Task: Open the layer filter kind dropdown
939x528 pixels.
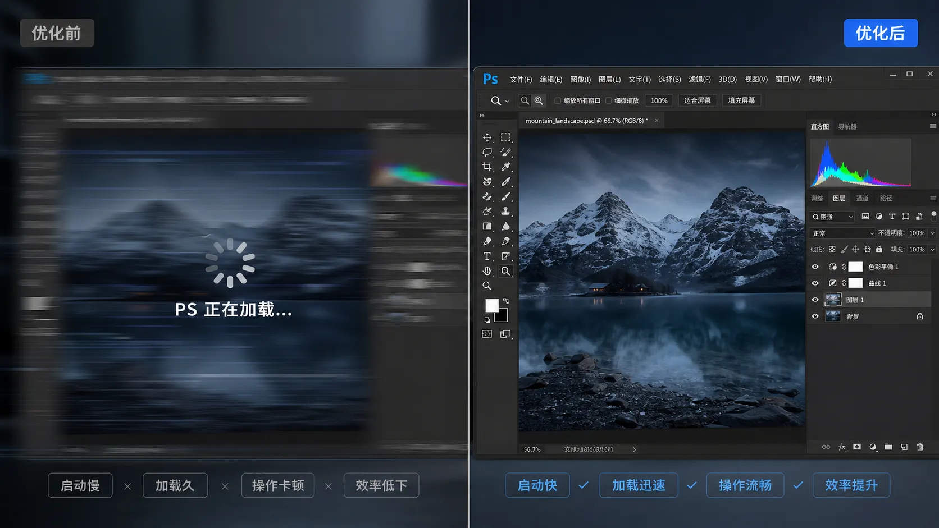Action: tap(832, 217)
